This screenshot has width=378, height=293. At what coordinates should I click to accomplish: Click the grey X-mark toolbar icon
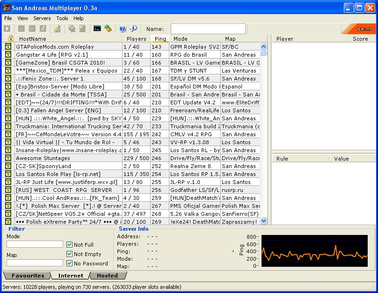[32, 29]
